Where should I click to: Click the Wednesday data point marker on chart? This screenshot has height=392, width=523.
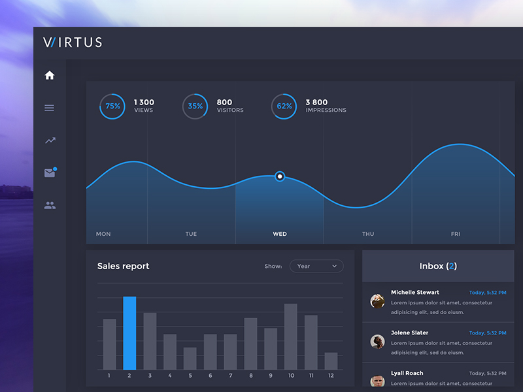point(280,176)
